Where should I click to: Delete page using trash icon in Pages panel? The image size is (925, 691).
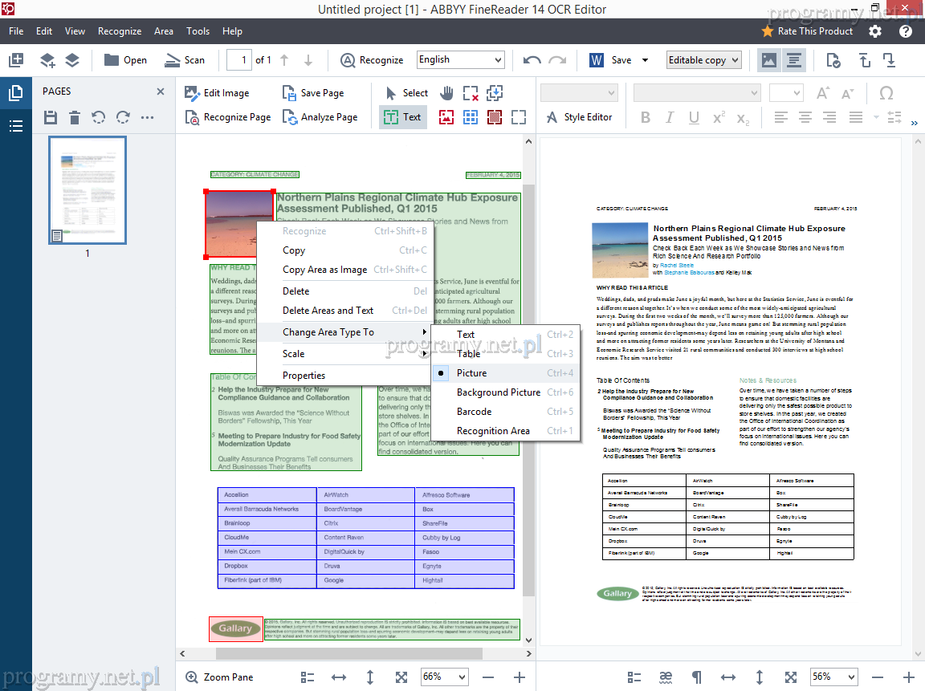click(75, 118)
